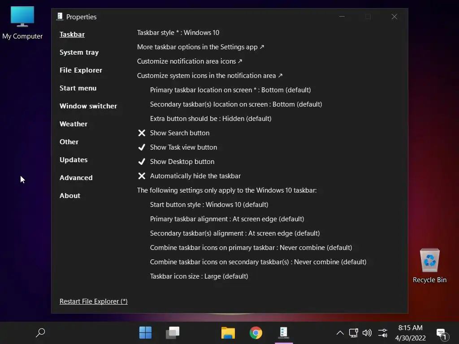459x344 pixels.
Task: Open the Windows Start button
Action: coord(145,333)
